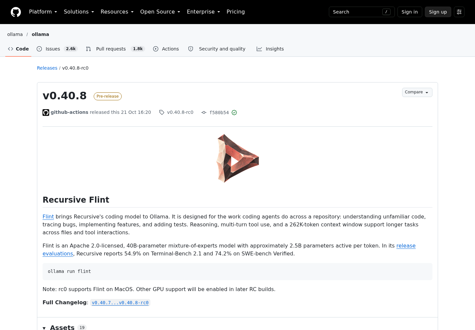Click the github-actions avatar icon
The height and width of the screenshot is (330, 475).
tap(46, 113)
